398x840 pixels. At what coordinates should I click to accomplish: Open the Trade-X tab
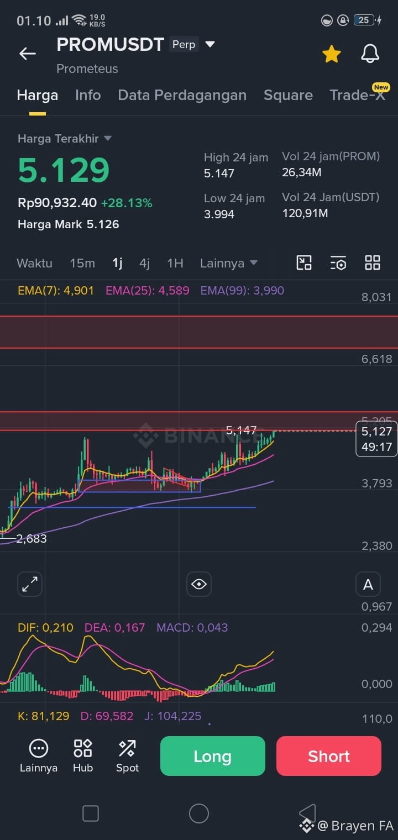point(357,95)
